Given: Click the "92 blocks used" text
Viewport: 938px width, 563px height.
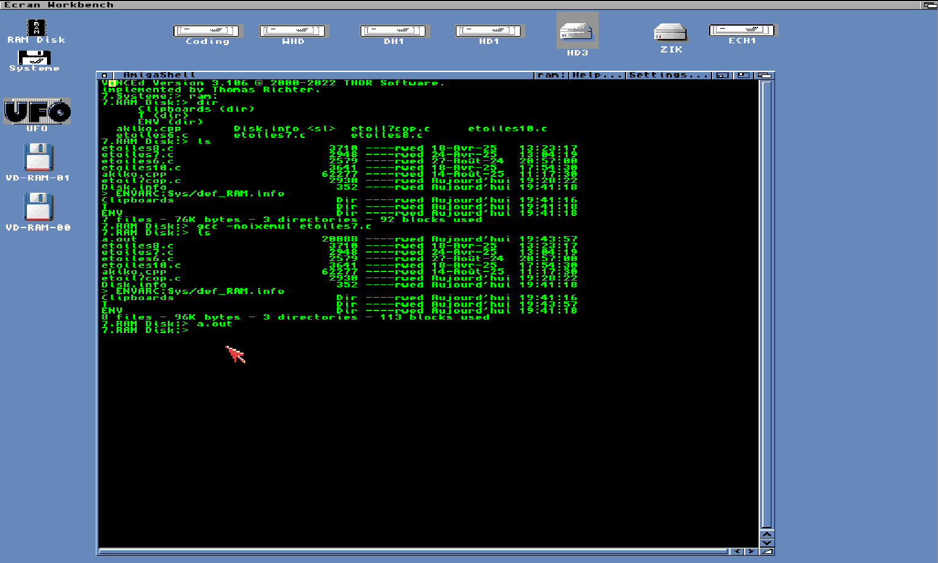Looking at the screenshot, I should (431, 220).
